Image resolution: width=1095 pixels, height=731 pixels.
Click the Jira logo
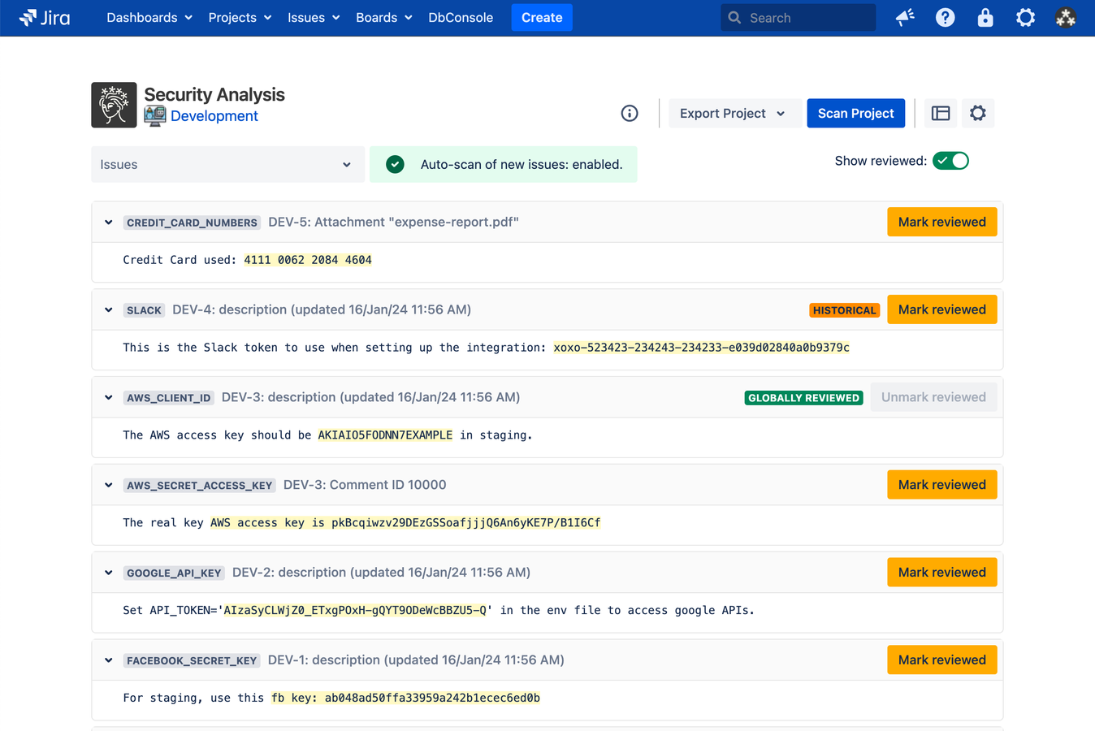pos(45,17)
